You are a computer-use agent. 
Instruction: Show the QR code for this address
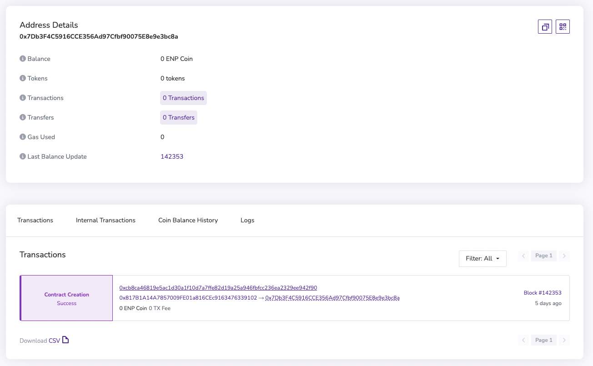click(563, 26)
